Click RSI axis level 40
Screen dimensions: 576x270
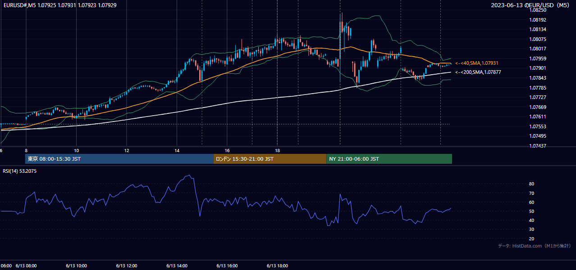(x=532, y=220)
